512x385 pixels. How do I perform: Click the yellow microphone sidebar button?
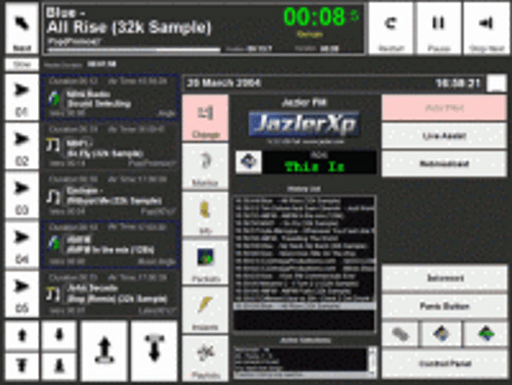[x=205, y=214]
